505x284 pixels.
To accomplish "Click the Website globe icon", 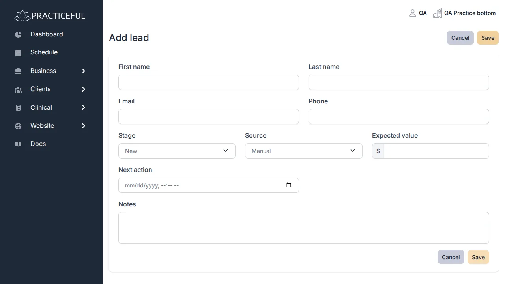I will [x=18, y=126].
